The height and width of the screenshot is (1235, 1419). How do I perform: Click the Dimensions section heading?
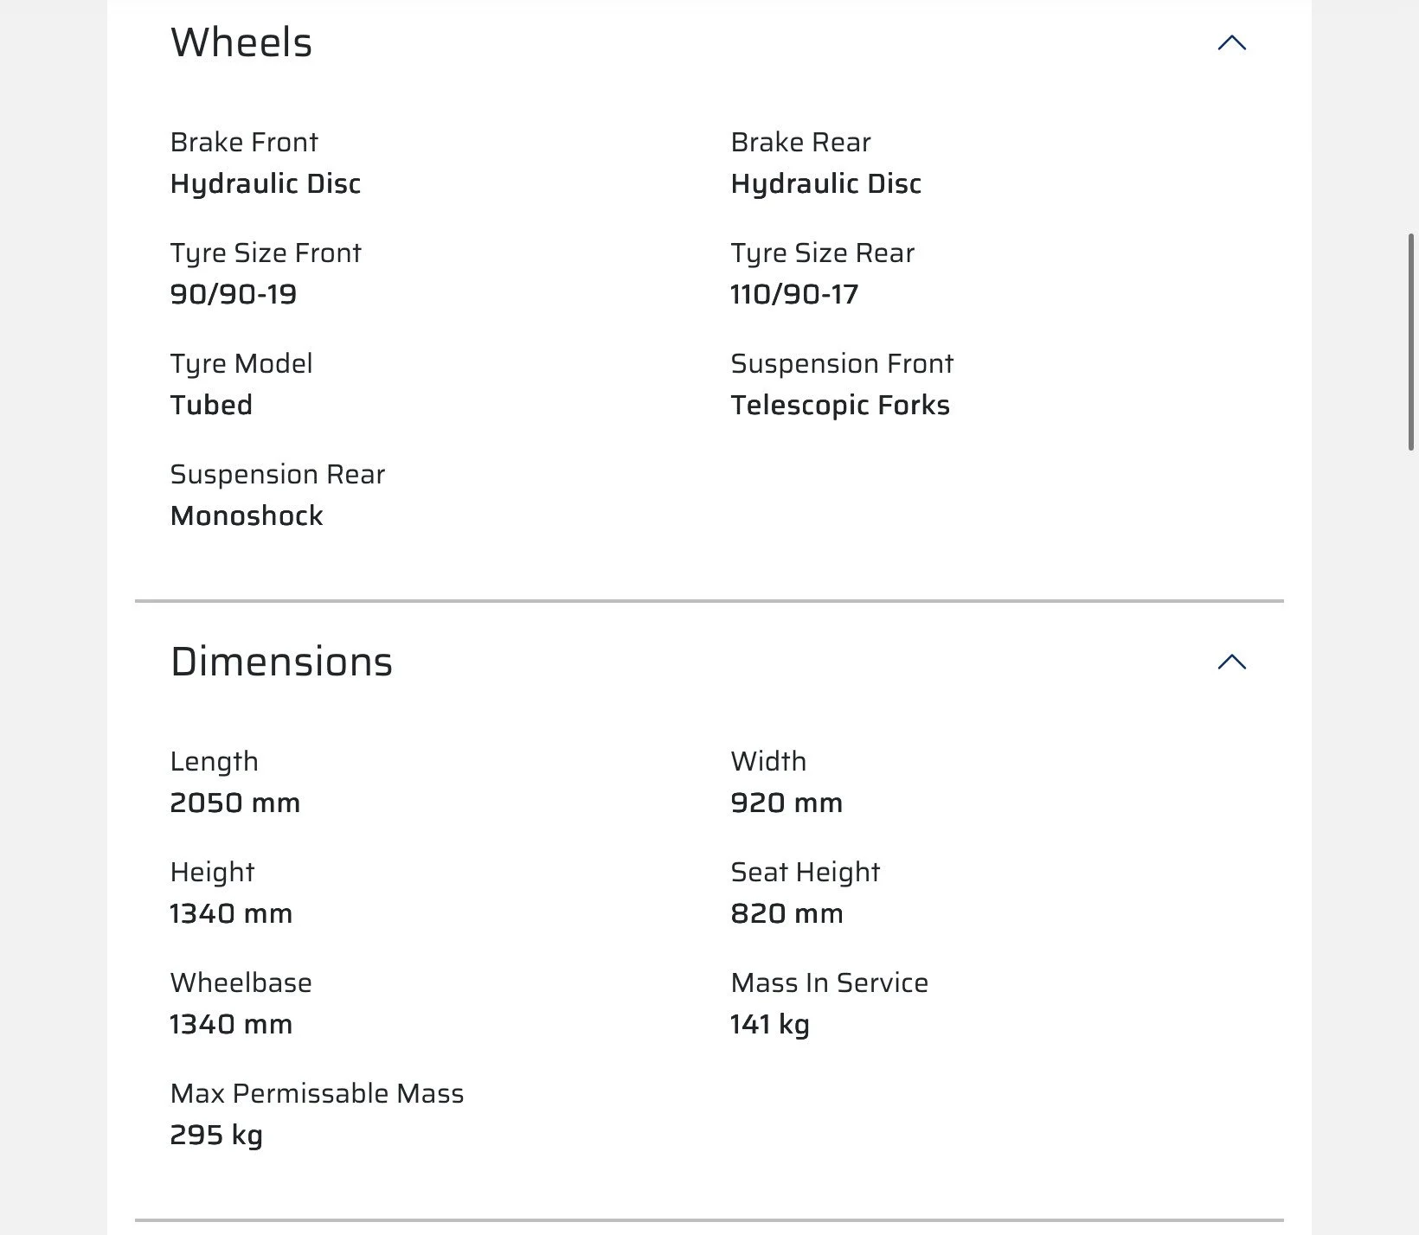[281, 662]
